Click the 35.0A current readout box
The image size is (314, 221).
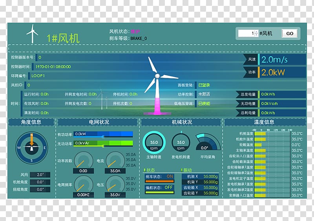(115, 171)
